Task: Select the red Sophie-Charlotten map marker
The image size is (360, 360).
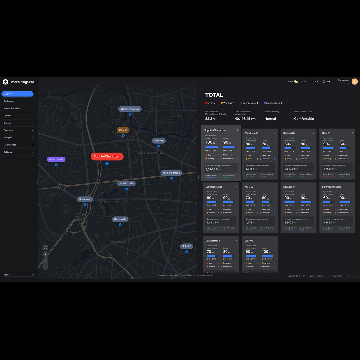Action: tap(107, 156)
